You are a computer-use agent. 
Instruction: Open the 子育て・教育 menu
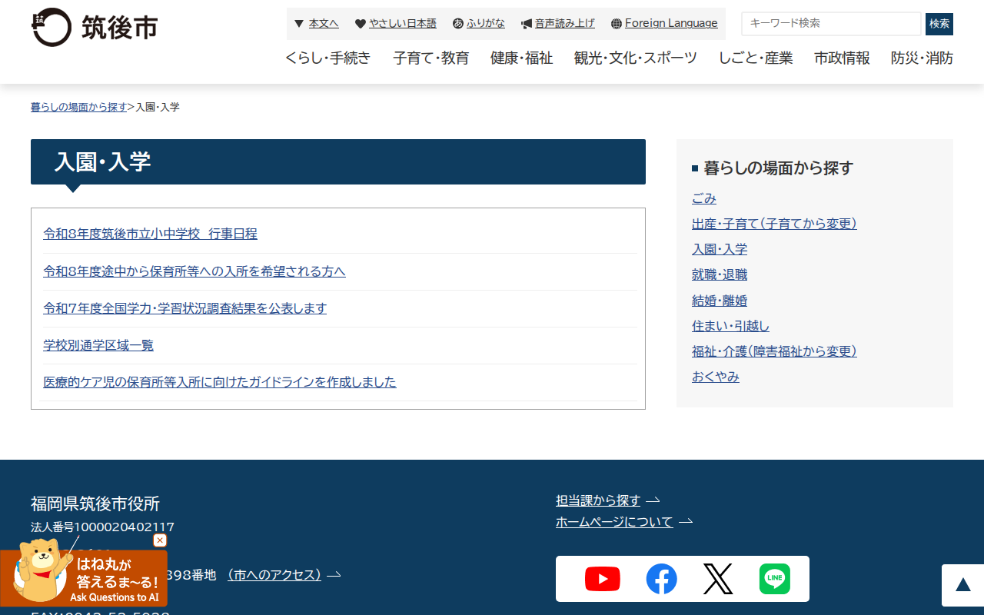[430, 58]
